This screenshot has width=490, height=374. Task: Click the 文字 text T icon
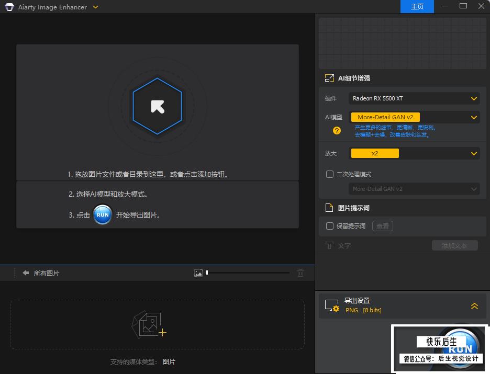pos(329,245)
